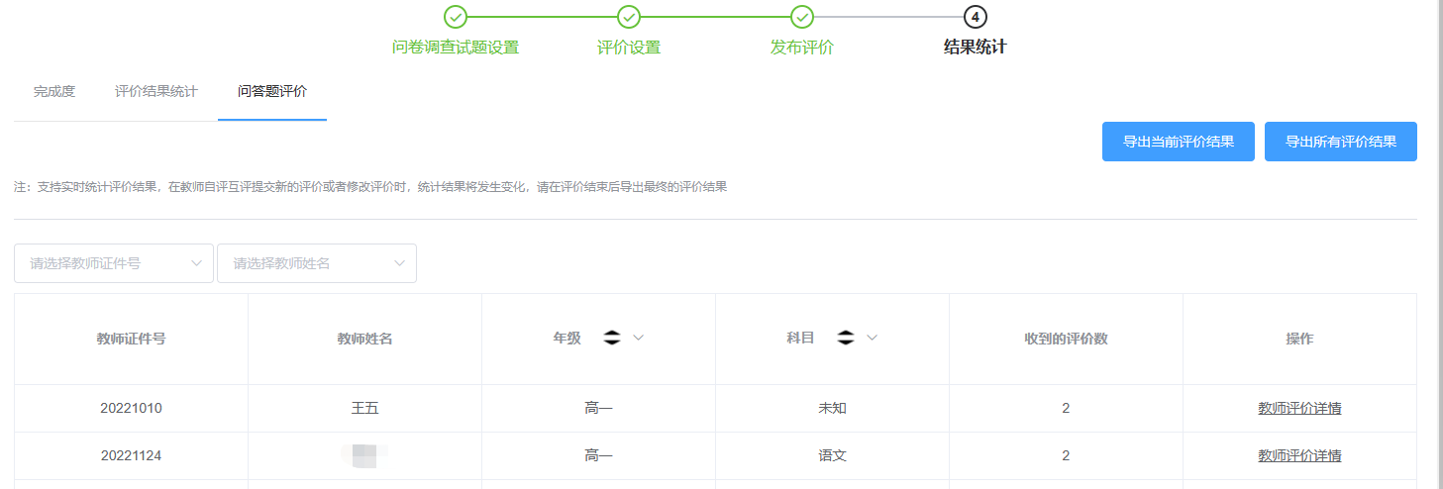Go to the 发布评价 step label

click(x=802, y=48)
